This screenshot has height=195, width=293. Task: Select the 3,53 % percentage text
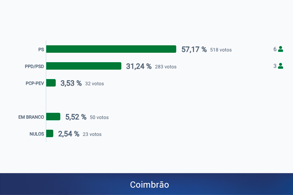click(x=71, y=83)
